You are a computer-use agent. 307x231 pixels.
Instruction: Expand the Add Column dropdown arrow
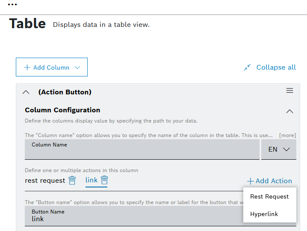point(77,67)
